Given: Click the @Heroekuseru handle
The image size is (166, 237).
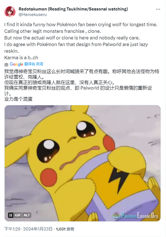Looking at the screenshot, I should coord(33,15).
